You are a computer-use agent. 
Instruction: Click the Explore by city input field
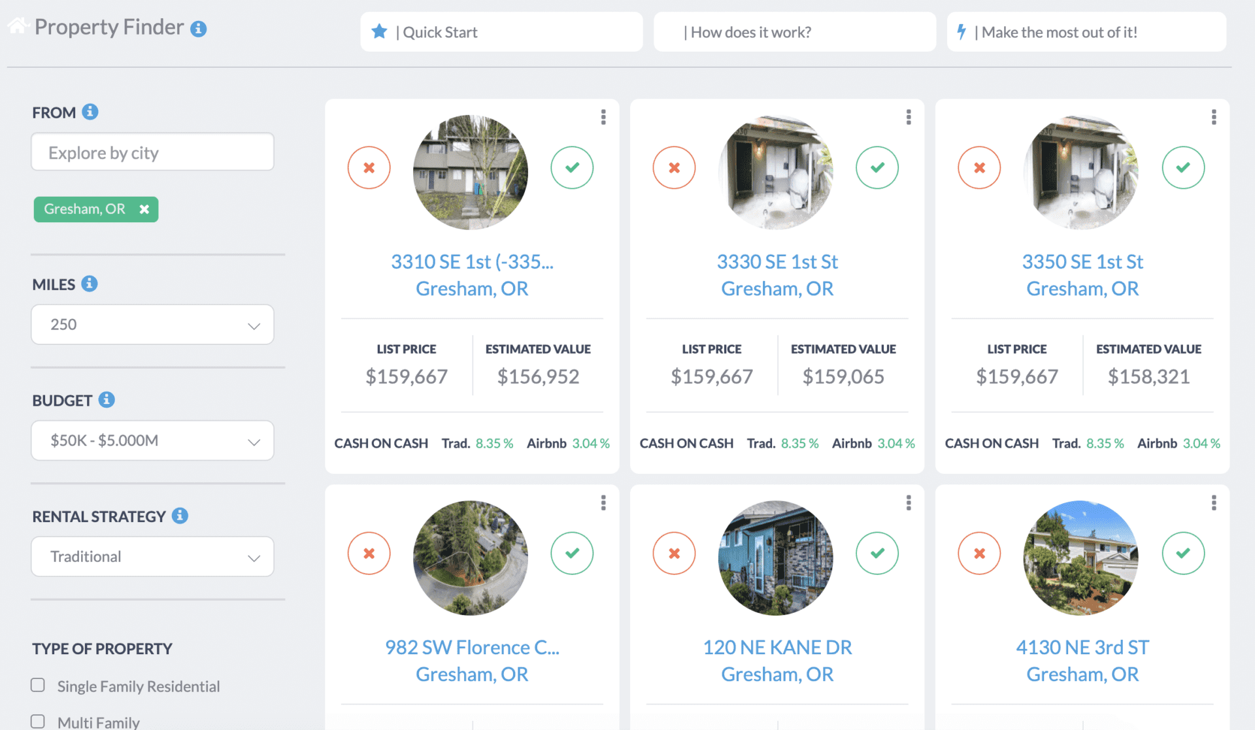click(x=152, y=152)
